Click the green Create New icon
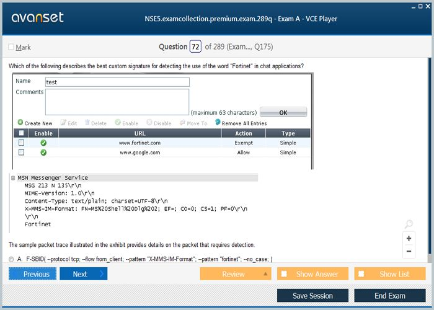434x310 pixels. pyautogui.click(x=20, y=123)
